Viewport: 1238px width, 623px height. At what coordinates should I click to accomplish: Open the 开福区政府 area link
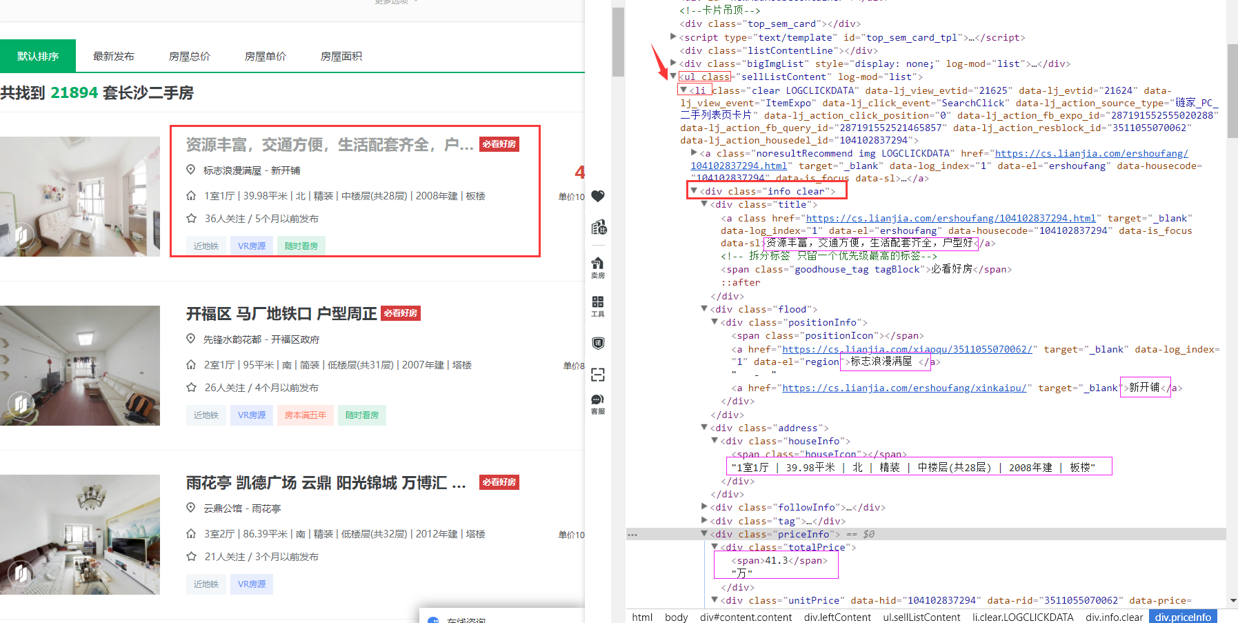[295, 339]
